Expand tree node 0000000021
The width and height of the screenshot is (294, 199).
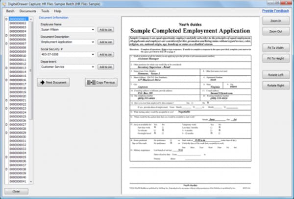(6, 100)
